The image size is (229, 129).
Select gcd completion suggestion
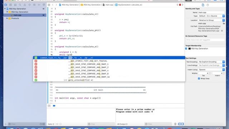[x=109, y=58]
